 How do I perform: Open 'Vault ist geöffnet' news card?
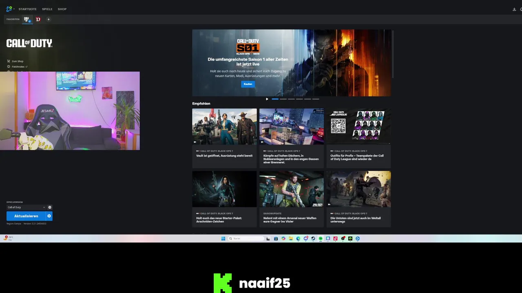(224, 138)
